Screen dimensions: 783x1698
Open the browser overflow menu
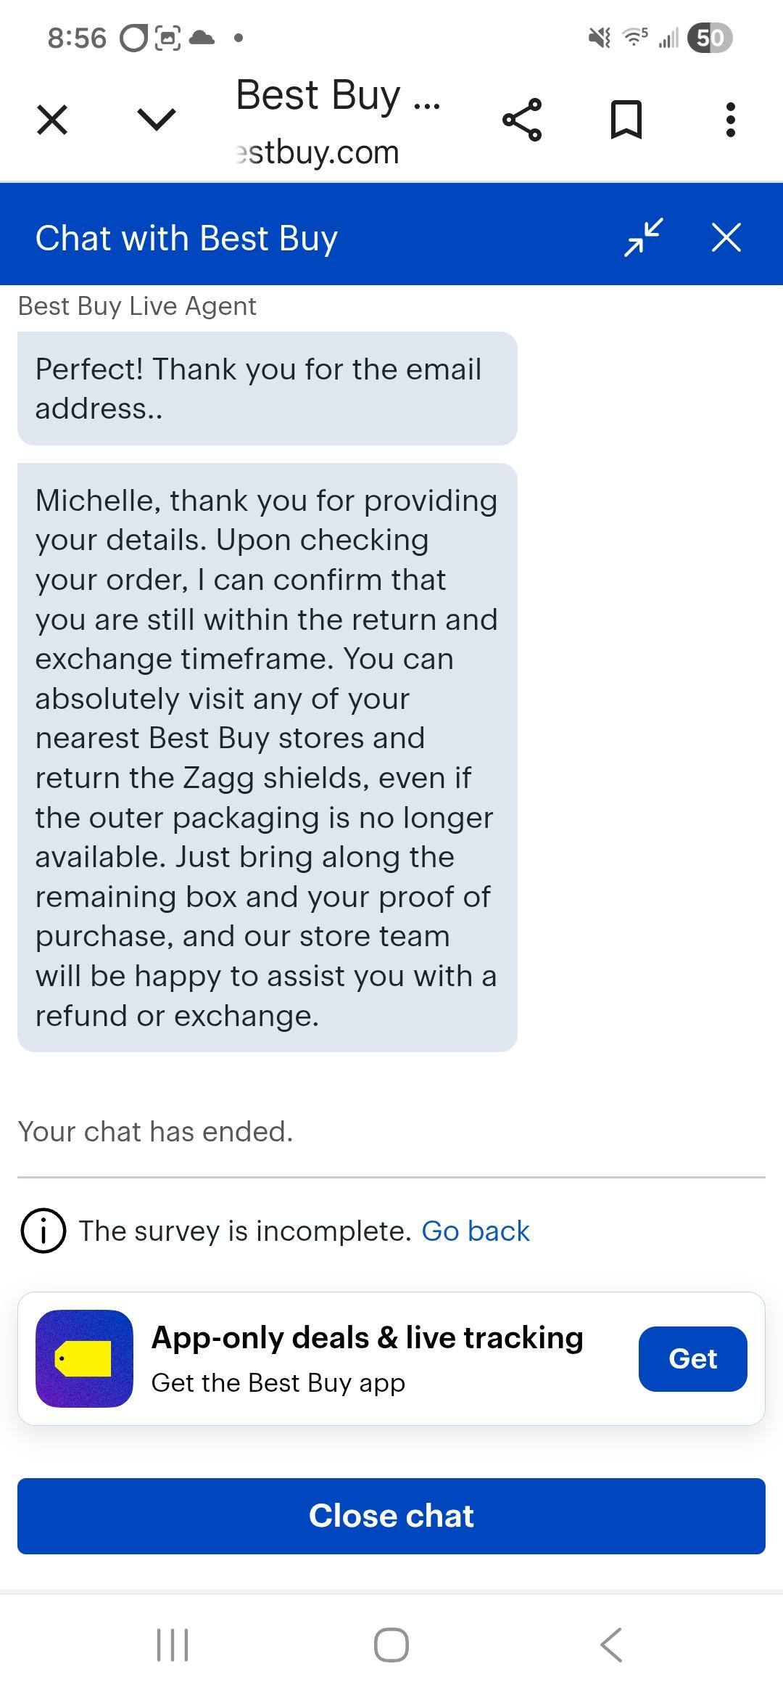pos(730,120)
